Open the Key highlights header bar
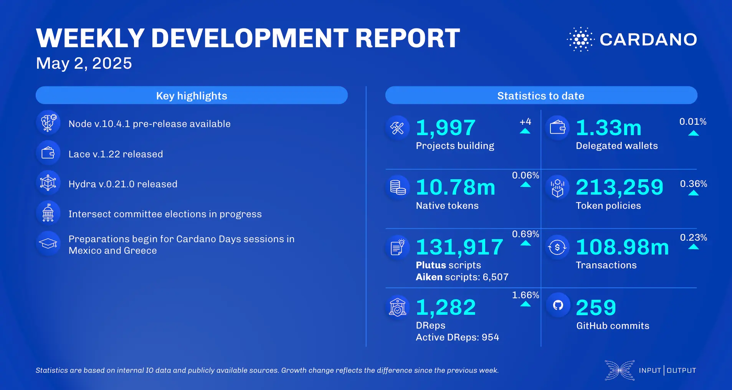 (191, 95)
